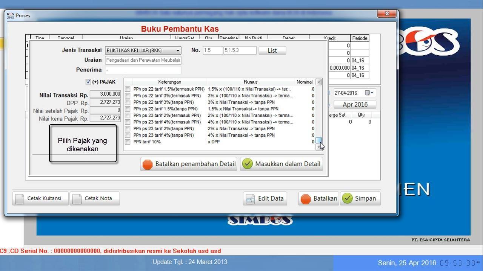
Task: Click the Edit Data icon
Action: (250, 198)
